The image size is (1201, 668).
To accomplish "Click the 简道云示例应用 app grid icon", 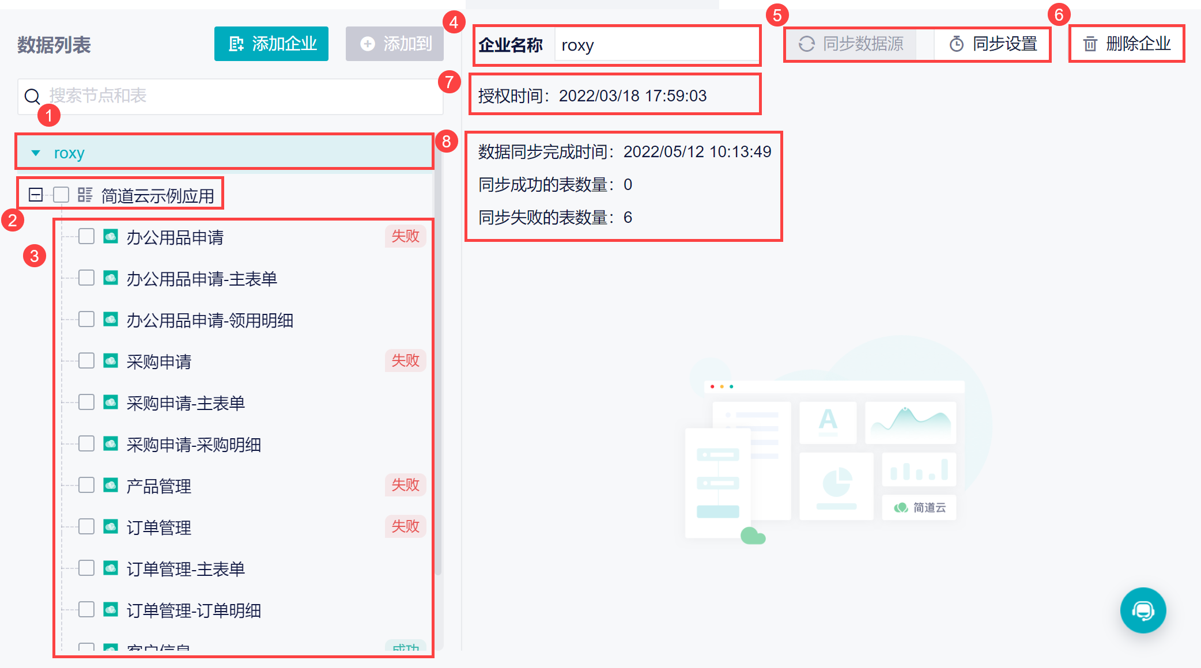I will tap(85, 195).
